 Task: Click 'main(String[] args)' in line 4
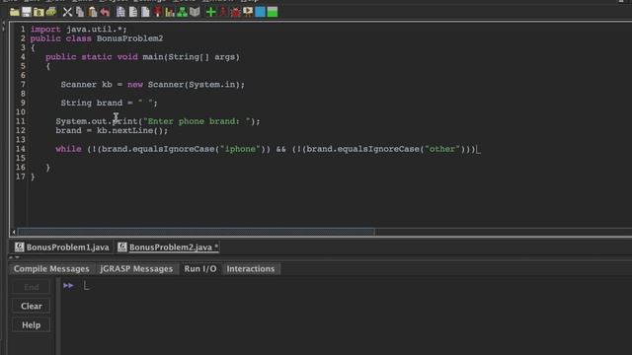pos(191,57)
